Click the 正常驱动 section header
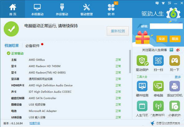The image size is (184, 127). 15,53
